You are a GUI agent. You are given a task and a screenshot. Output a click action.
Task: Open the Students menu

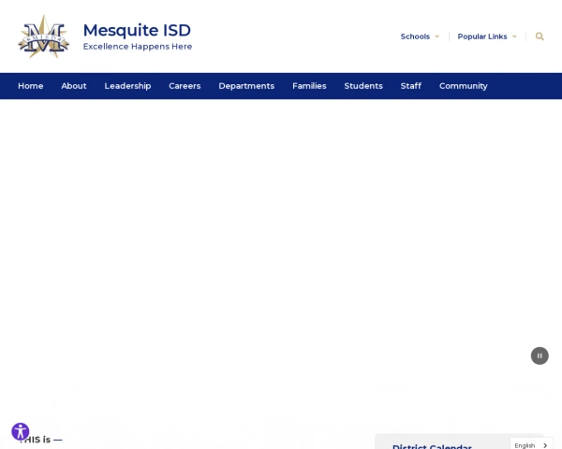click(363, 86)
